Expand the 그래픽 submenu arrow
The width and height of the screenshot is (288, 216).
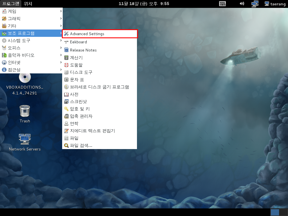click(x=61, y=18)
